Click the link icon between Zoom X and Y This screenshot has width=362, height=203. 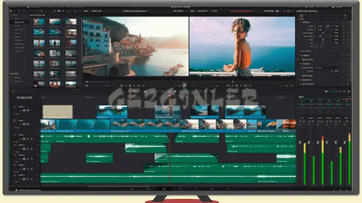tap(328, 26)
